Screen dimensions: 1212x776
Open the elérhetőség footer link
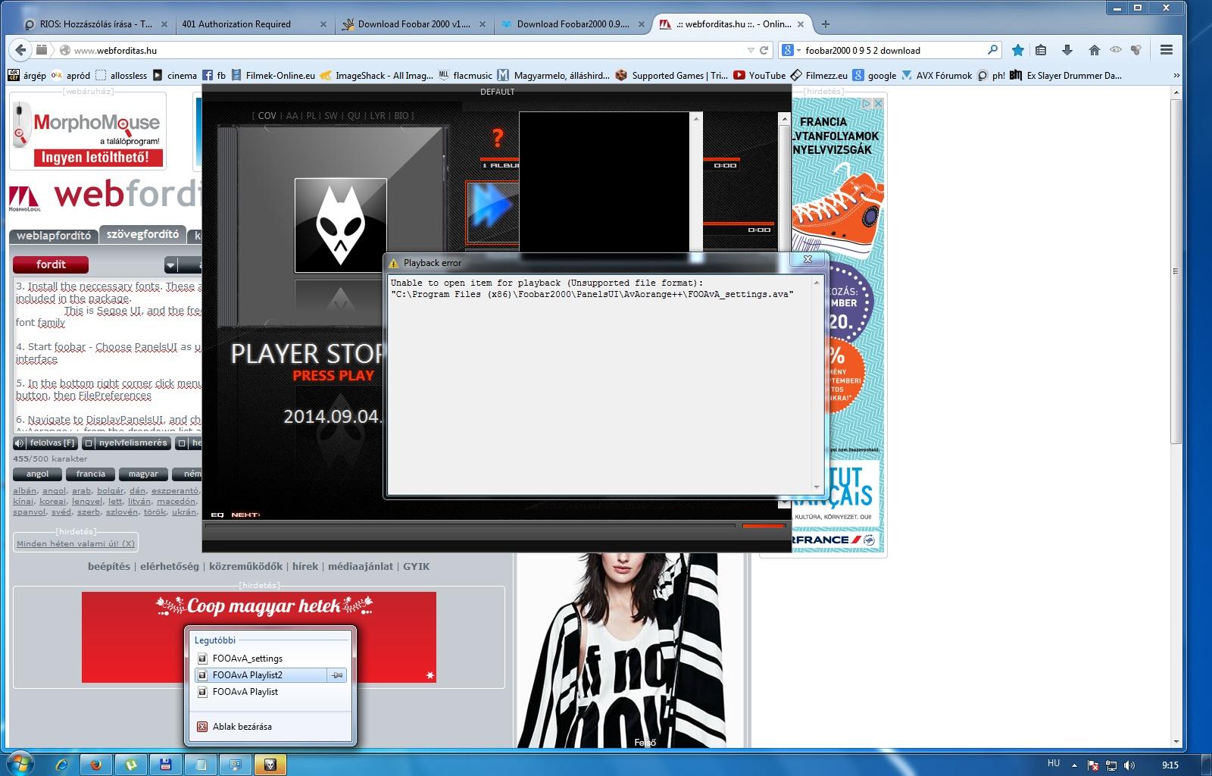click(x=170, y=566)
